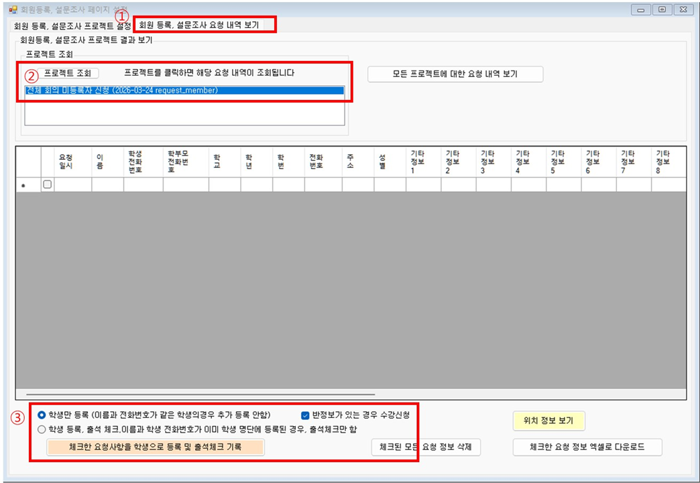The image size is (700, 483).
Task: Click the horizontal scrollbar under the grid
Action: 200,394
